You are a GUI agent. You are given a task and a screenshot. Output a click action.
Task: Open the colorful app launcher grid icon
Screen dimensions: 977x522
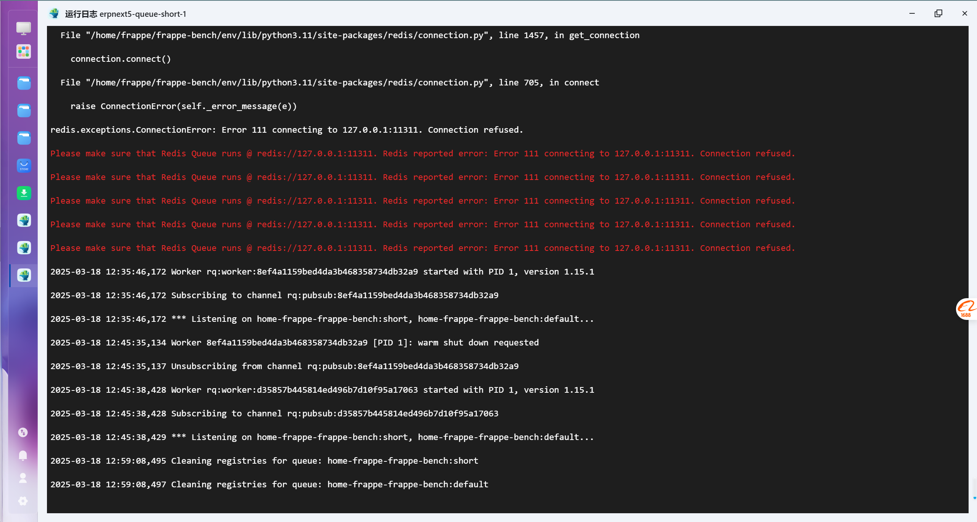coord(24,51)
